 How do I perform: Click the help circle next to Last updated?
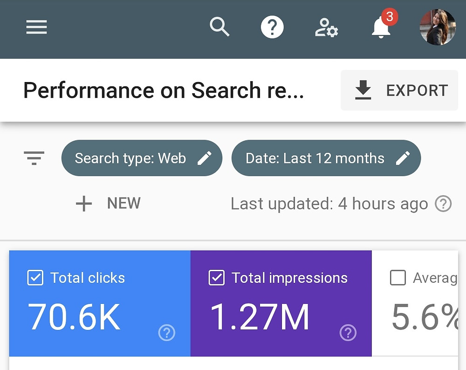point(443,204)
